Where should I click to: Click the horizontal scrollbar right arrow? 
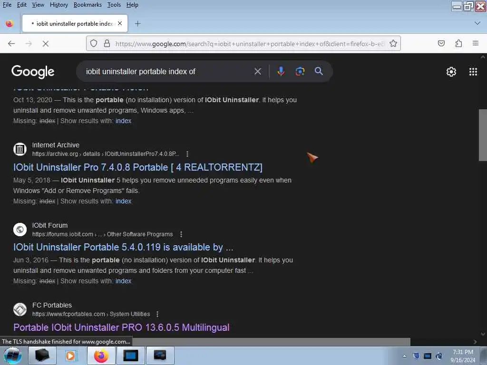(475, 342)
